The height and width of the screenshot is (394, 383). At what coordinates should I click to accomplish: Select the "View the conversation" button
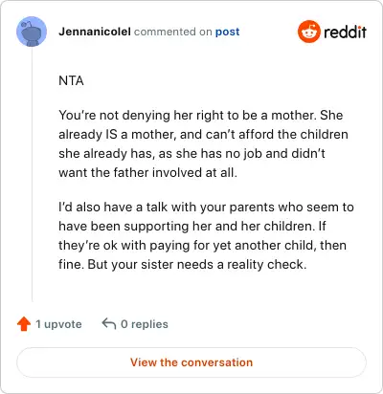pos(191,362)
